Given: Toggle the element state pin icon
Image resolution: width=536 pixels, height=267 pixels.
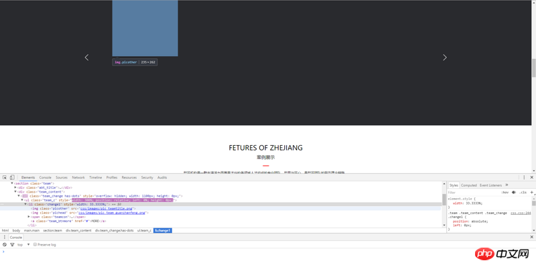Looking at the screenshot, I should pyautogui.click(x=514, y=192).
